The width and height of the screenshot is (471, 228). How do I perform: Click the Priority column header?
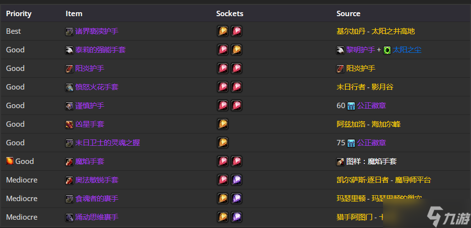19,14
